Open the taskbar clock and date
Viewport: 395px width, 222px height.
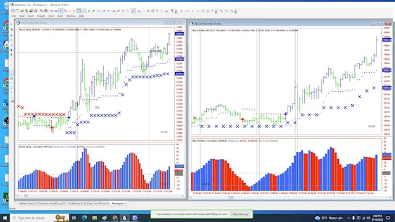[377, 218]
